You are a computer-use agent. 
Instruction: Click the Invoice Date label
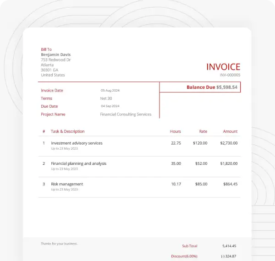(x=52, y=90)
